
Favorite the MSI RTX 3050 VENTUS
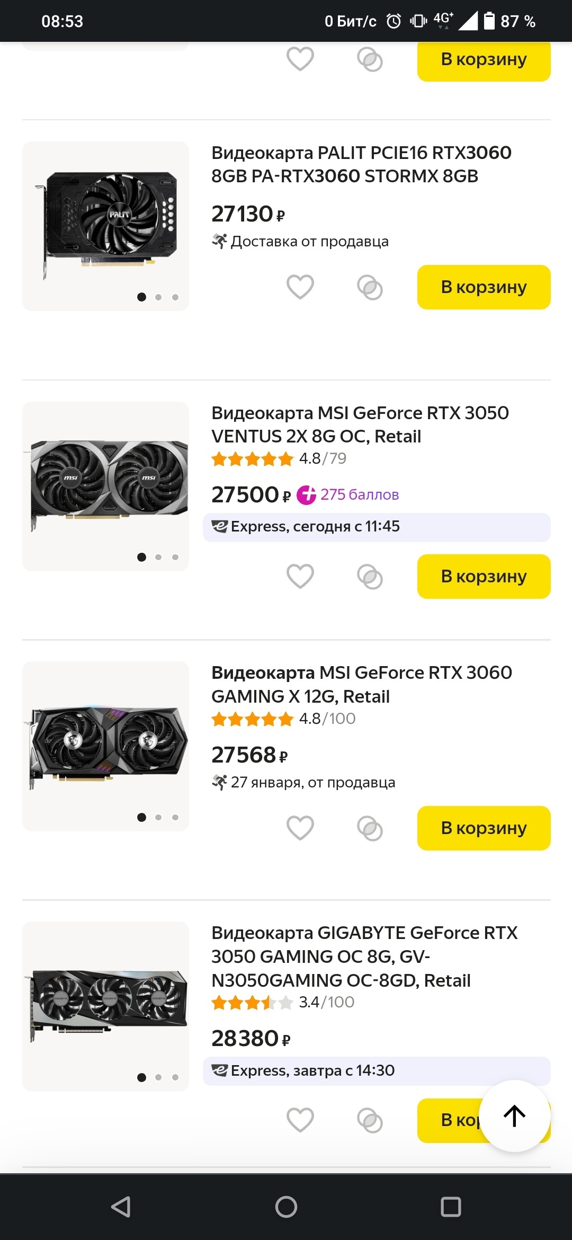(x=300, y=577)
